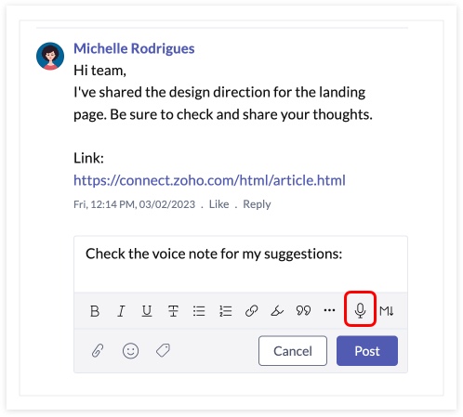Open the emoji picker
The image size is (463, 417).
coord(130,351)
